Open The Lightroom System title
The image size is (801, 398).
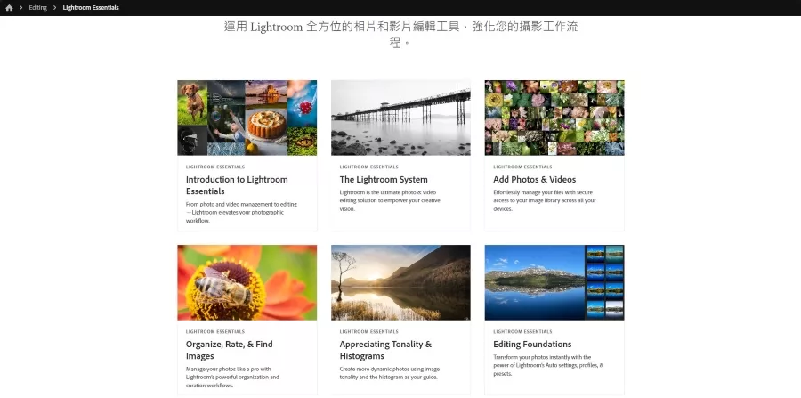point(384,179)
